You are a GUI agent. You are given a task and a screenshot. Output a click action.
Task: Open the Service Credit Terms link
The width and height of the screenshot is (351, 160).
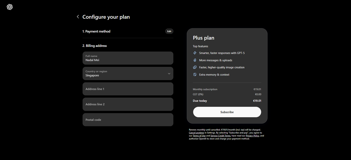(220, 136)
